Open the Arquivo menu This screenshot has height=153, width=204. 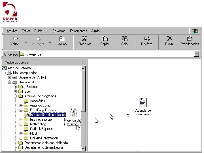12,31
